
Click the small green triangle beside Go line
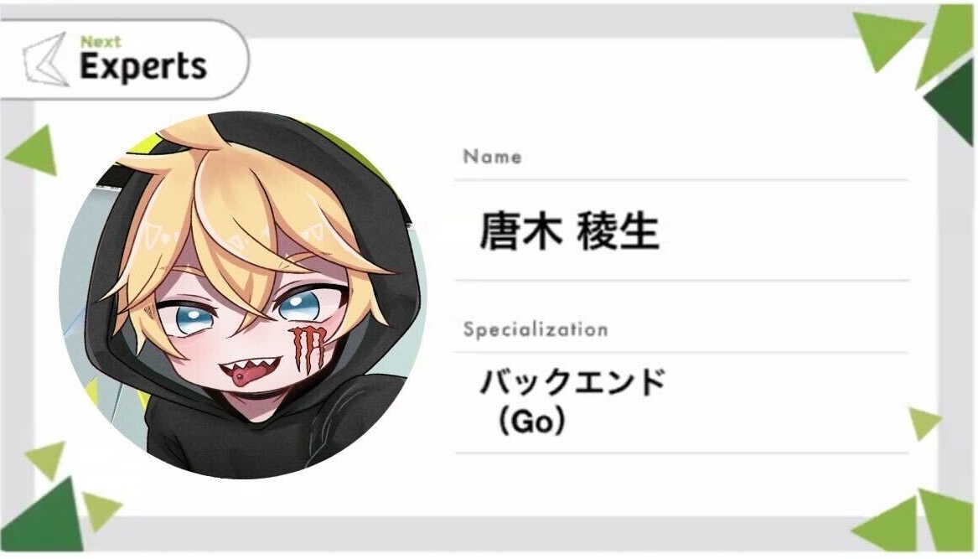click(924, 423)
